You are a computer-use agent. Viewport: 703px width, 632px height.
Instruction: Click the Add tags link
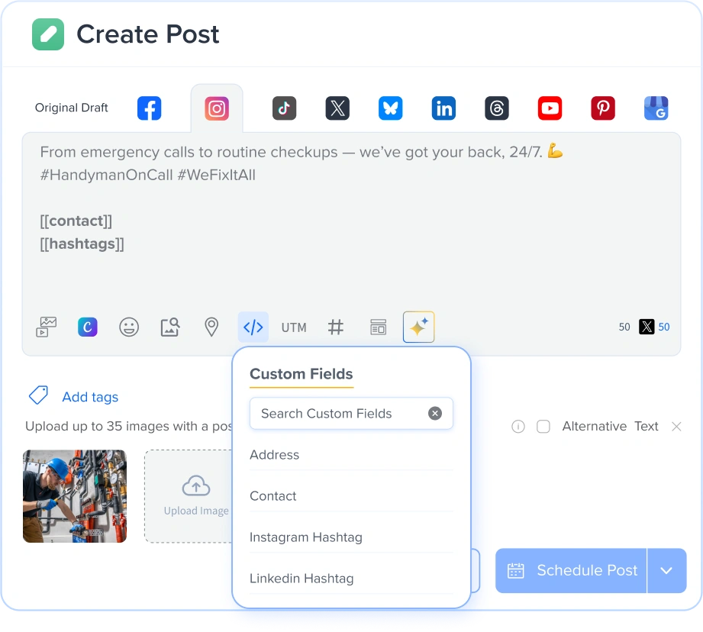tap(89, 397)
